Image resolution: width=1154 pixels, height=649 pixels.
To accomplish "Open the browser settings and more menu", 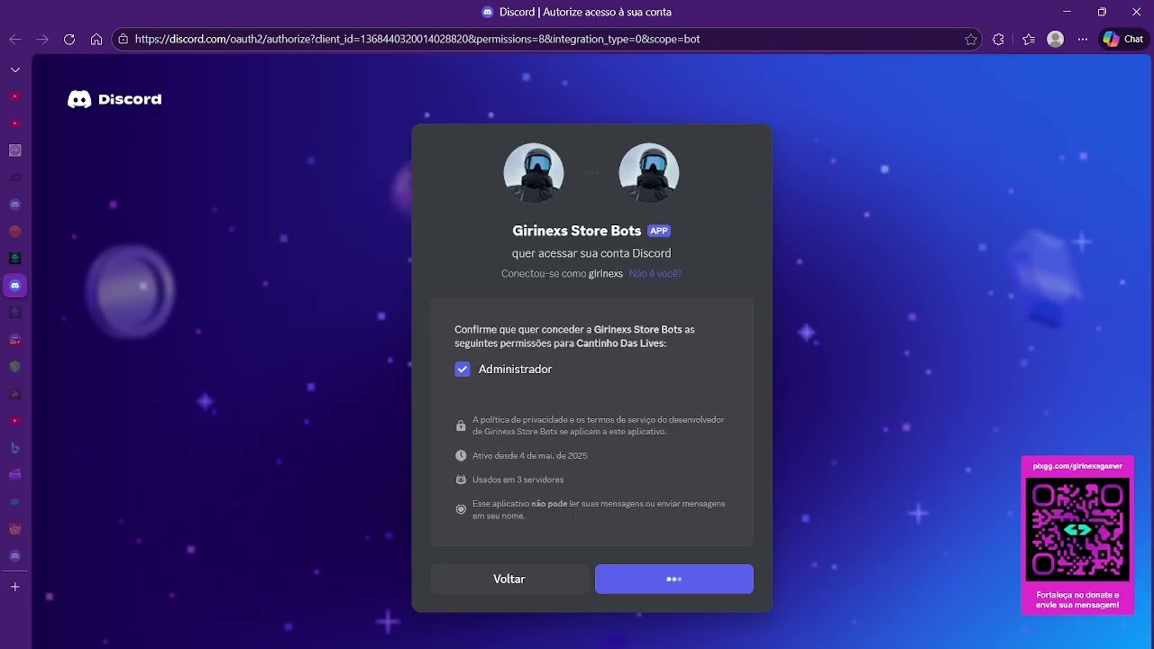I will point(1083,40).
